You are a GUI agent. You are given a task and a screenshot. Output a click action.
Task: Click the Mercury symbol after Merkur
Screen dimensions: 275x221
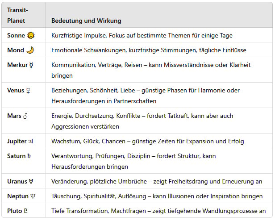tap(30, 65)
